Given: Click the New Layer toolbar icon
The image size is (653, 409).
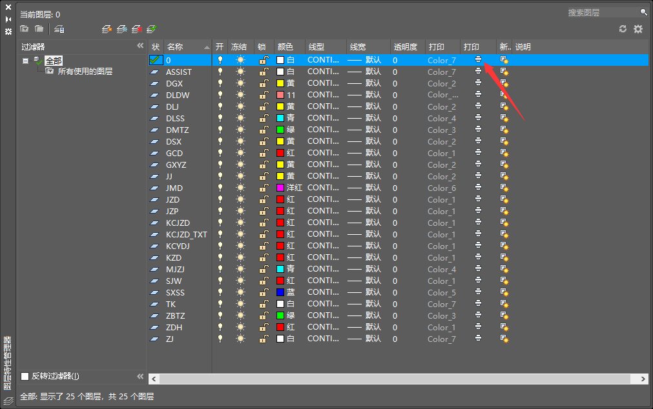Looking at the screenshot, I should coord(107,29).
